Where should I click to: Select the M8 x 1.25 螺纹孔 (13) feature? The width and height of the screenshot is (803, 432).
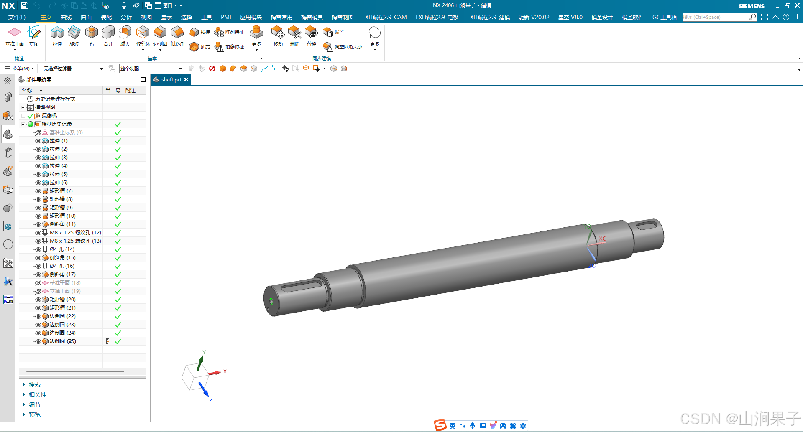coord(76,241)
